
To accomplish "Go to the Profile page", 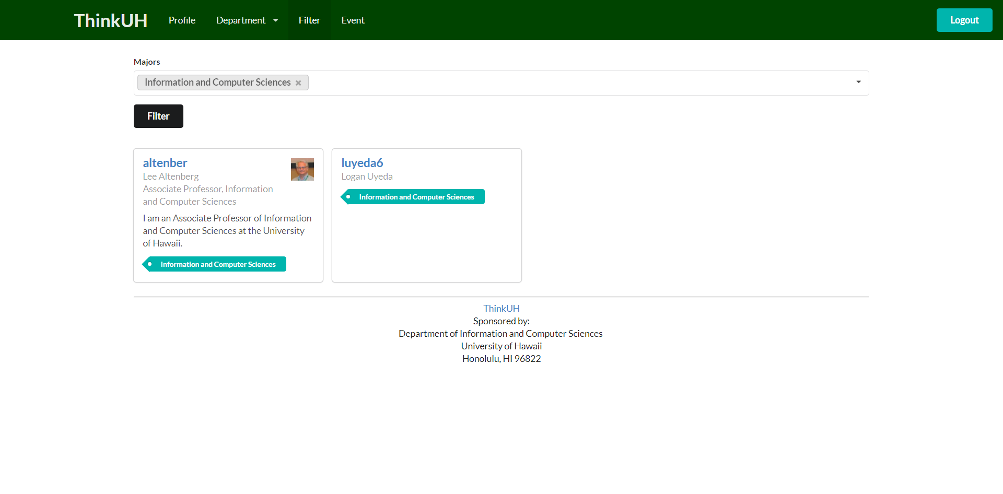I will pyautogui.click(x=182, y=20).
